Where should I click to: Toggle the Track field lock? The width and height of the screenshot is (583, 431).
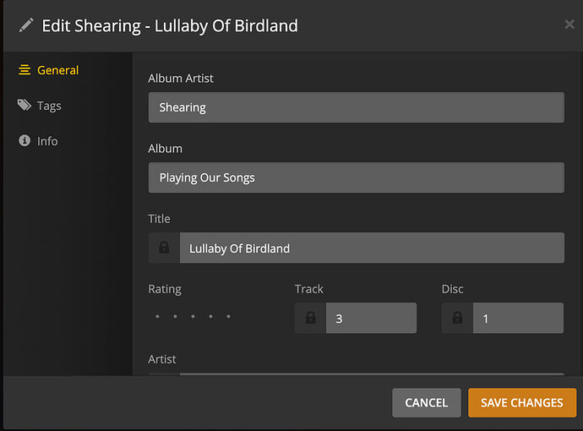310,319
